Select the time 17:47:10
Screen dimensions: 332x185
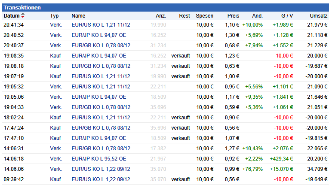click(x=14, y=138)
